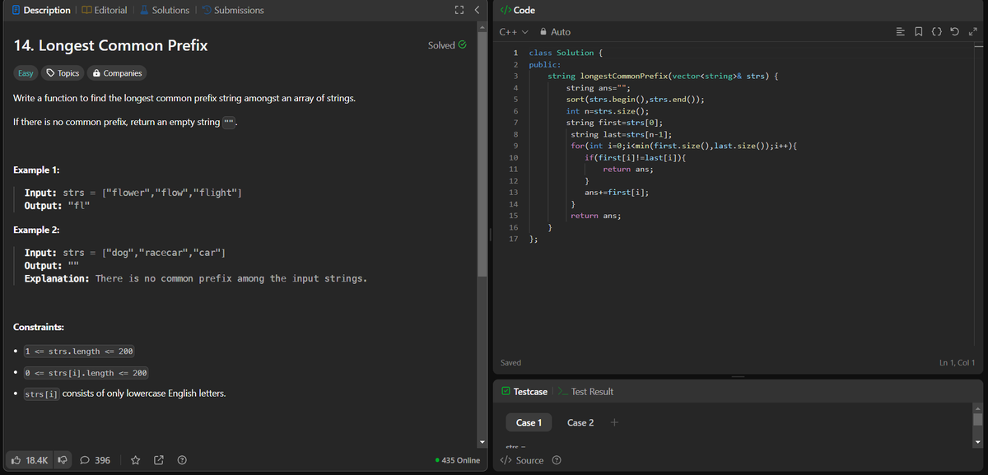Click the '435 Online' status indicator
This screenshot has height=475, width=988.
point(457,460)
